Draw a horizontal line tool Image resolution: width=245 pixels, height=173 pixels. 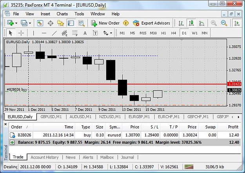pyautogui.click(x=44, y=33)
